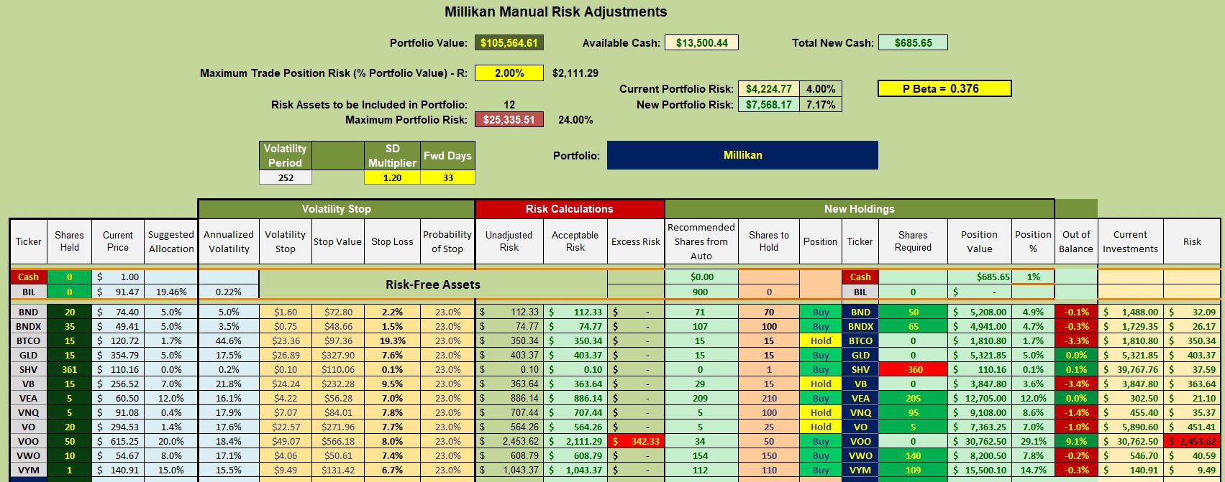Select VOO current price 615.25
This screenshot has width=1225, height=482.
(118, 441)
